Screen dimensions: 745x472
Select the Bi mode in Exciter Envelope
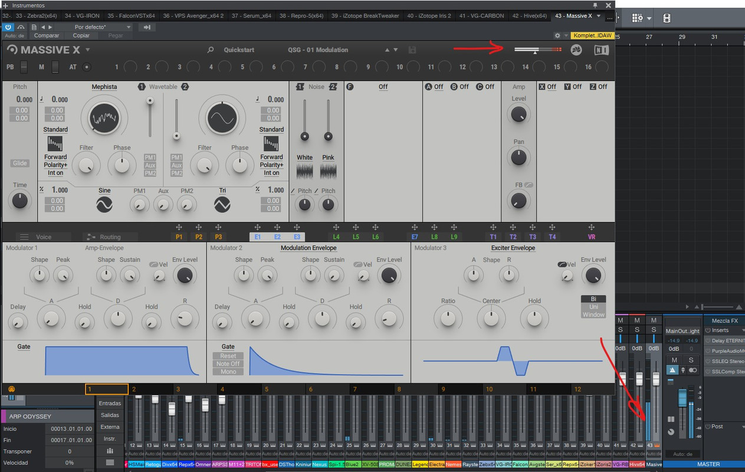click(x=593, y=299)
